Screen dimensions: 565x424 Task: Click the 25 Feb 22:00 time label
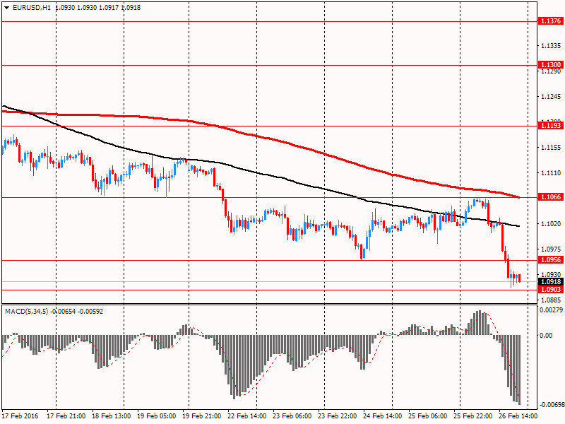(473, 416)
